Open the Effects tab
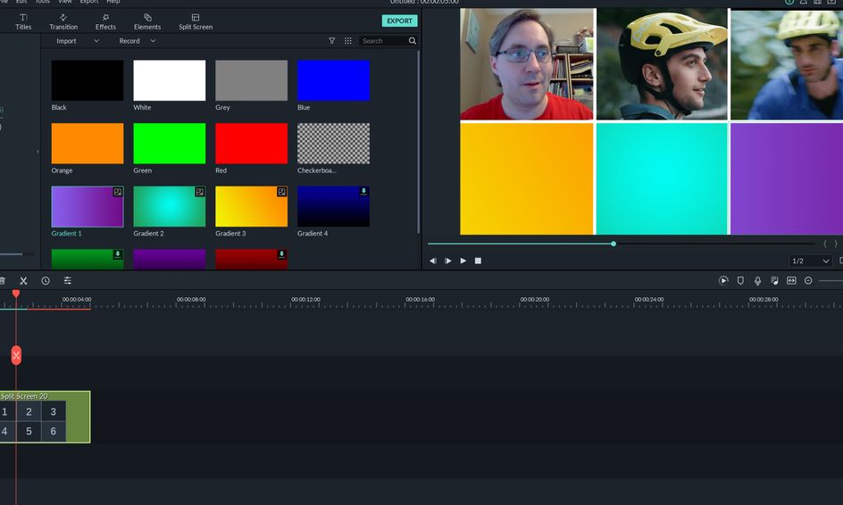This screenshot has width=843, height=505. coord(105,21)
